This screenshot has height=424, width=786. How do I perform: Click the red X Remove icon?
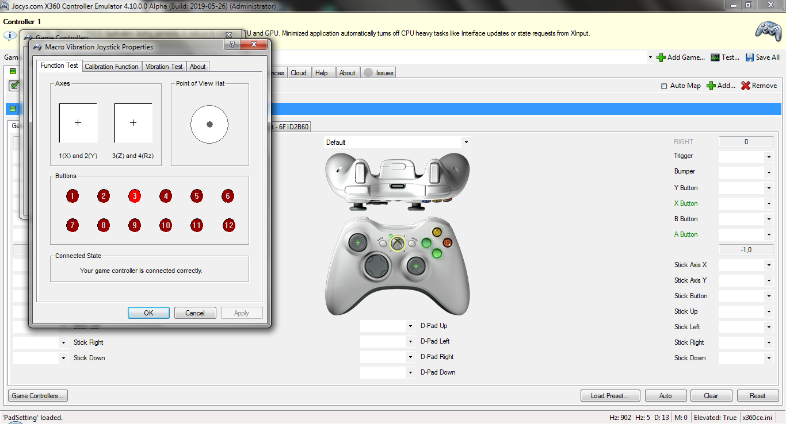tap(746, 86)
